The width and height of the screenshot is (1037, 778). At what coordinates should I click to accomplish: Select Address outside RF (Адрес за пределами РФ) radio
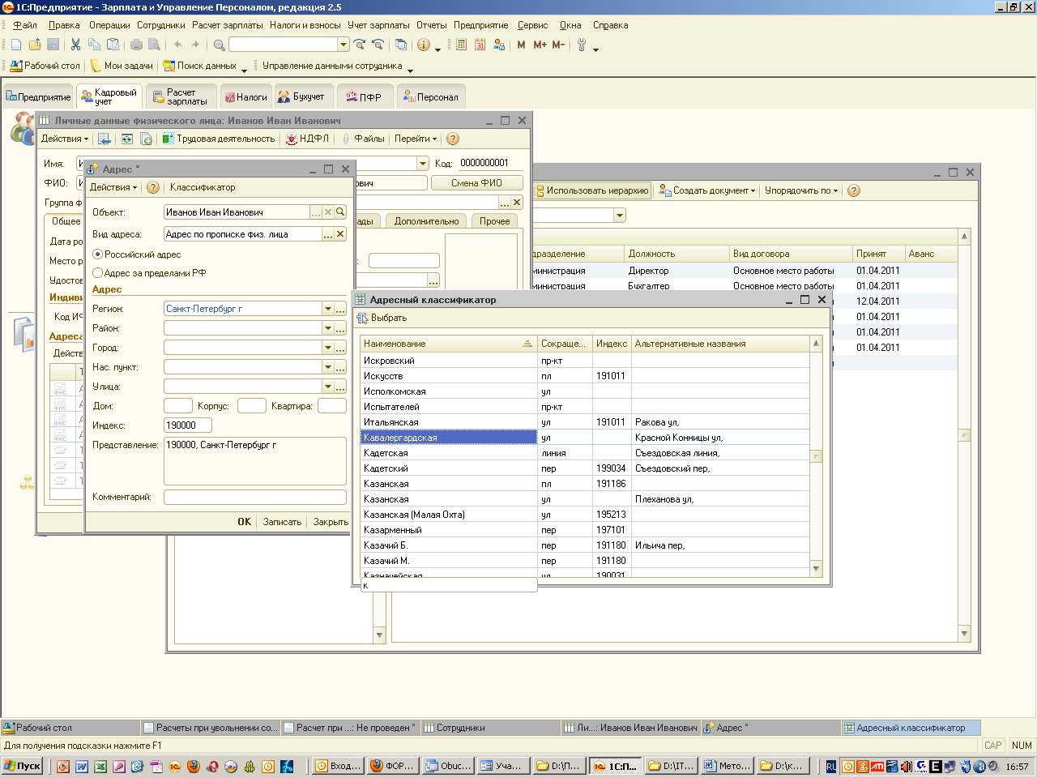(x=97, y=273)
